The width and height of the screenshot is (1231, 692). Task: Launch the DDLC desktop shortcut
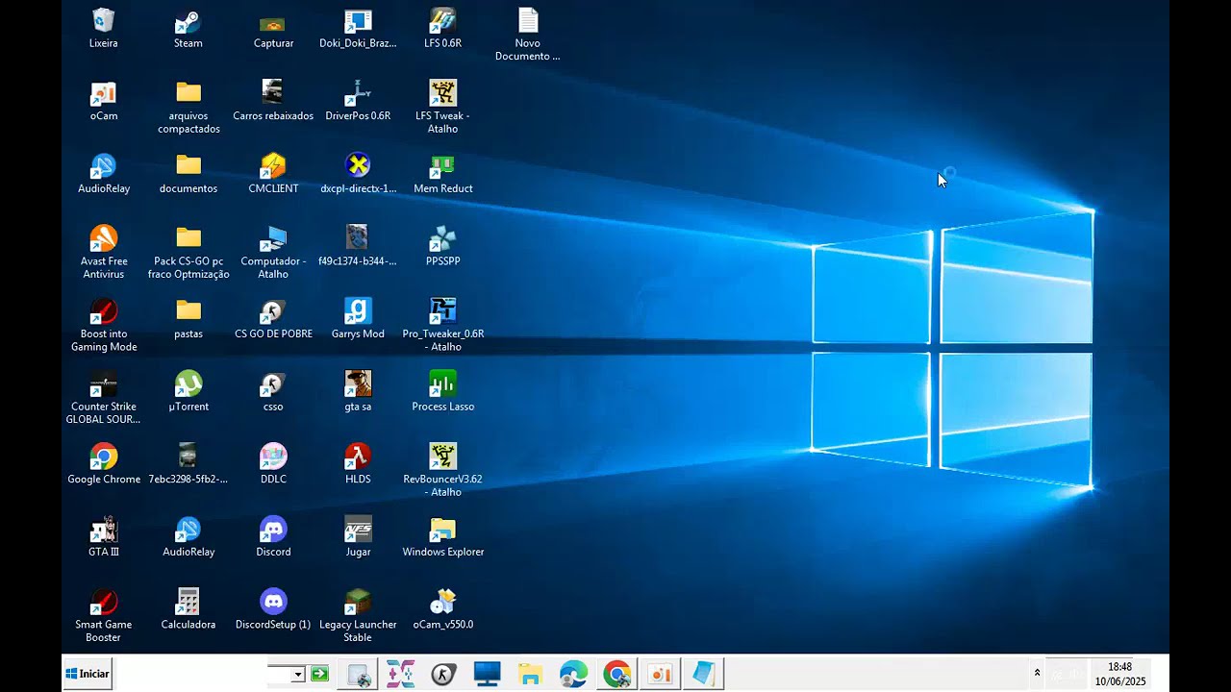click(273, 464)
